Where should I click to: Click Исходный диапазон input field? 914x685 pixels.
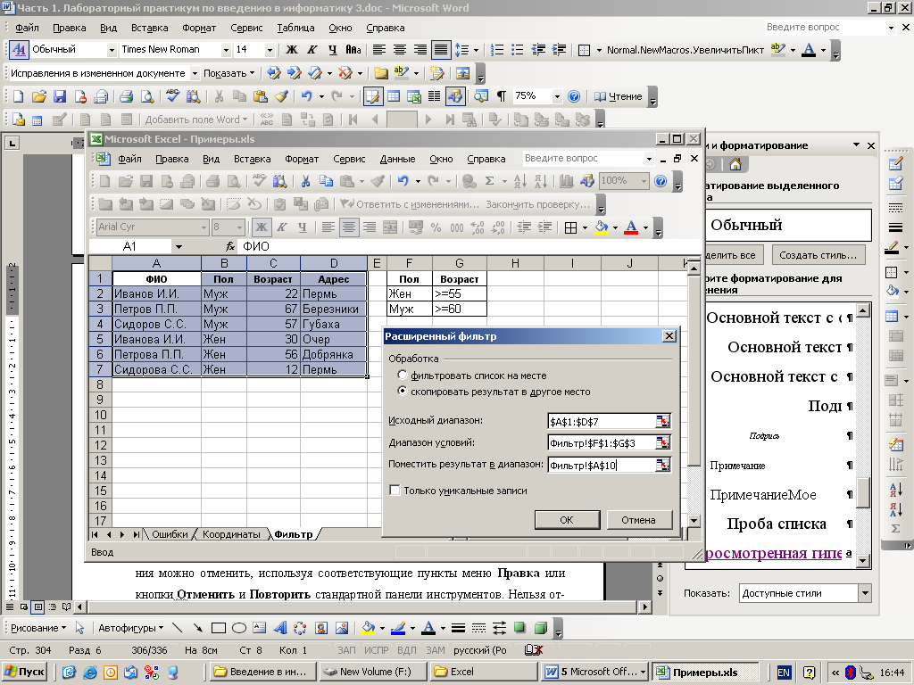(602, 421)
